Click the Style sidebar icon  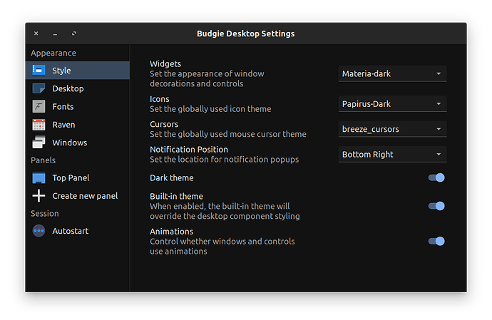39,71
